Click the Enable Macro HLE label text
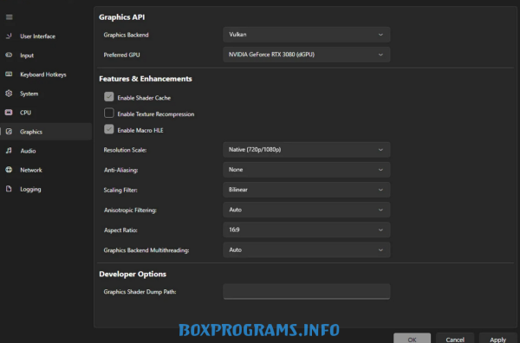The width and height of the screenshot is (520, 343). pyautogui.click(x=140, y=130)
